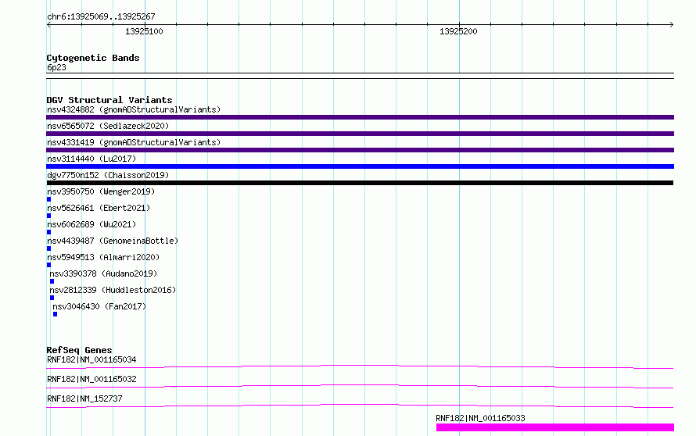The image size is (696, 436).
Task: Open dgv7750n152 (Chaisson2019) variant
Action: click(108, 175)
